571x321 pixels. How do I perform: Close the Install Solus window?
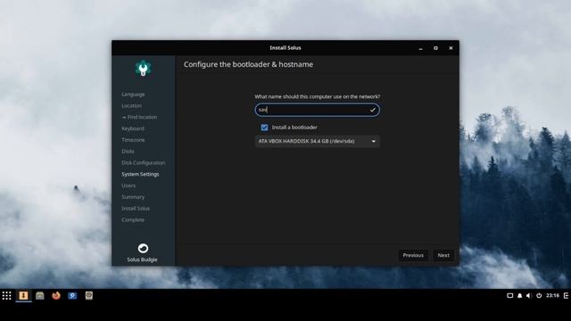(x=451, y=48)
